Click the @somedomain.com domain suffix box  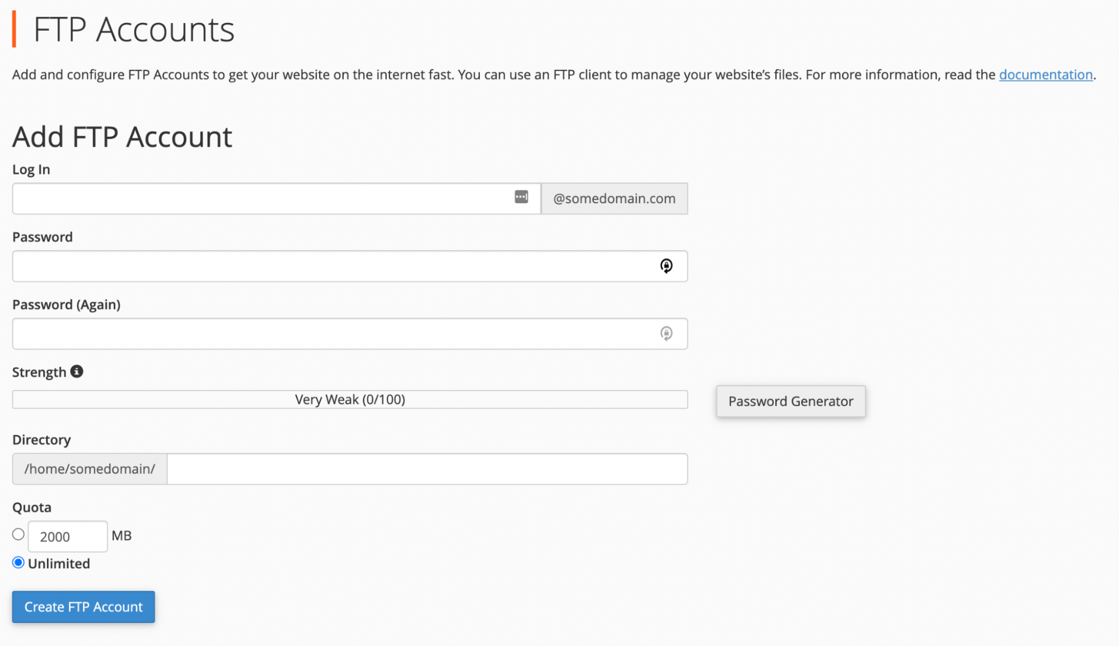coord(614,199)
